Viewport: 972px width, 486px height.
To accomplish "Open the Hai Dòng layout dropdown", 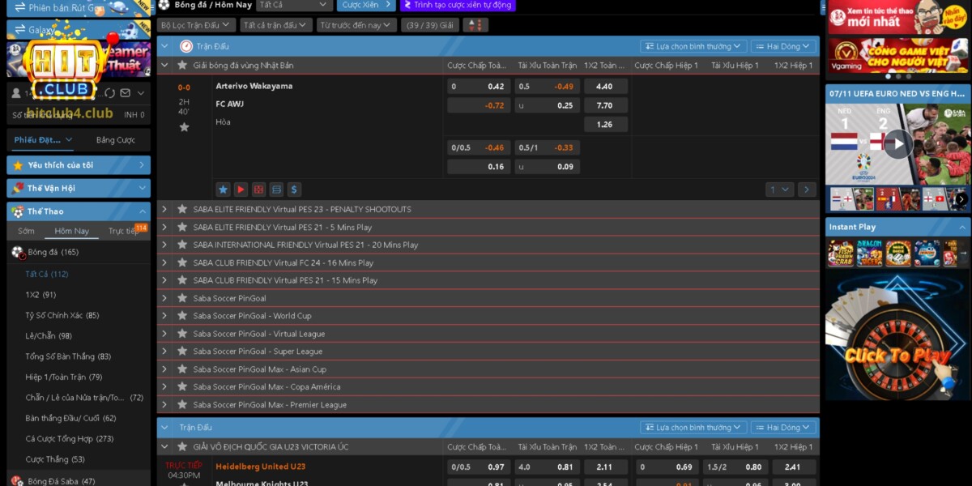I will [783, 46].
